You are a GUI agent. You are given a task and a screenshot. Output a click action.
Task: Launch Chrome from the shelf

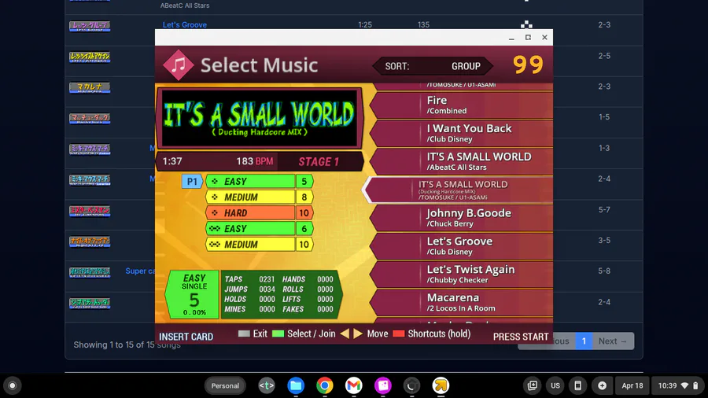325,385
